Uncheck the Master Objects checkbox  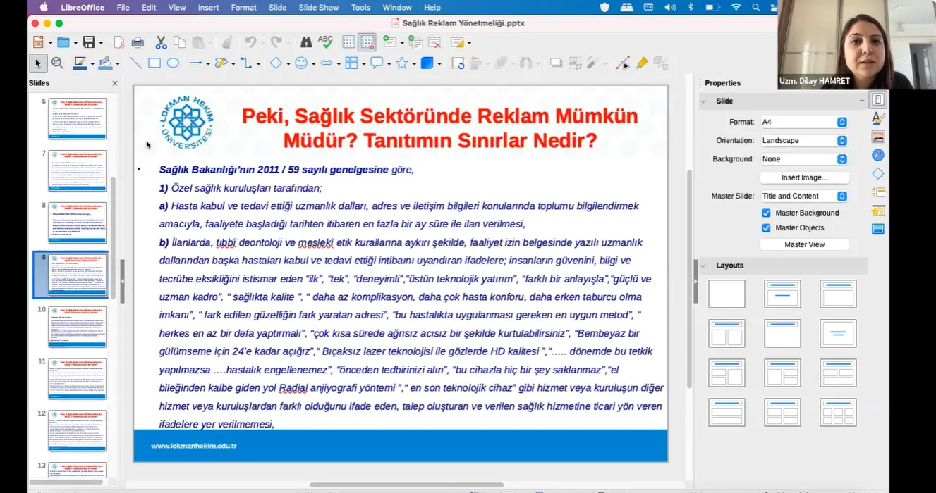pos(766,228)
